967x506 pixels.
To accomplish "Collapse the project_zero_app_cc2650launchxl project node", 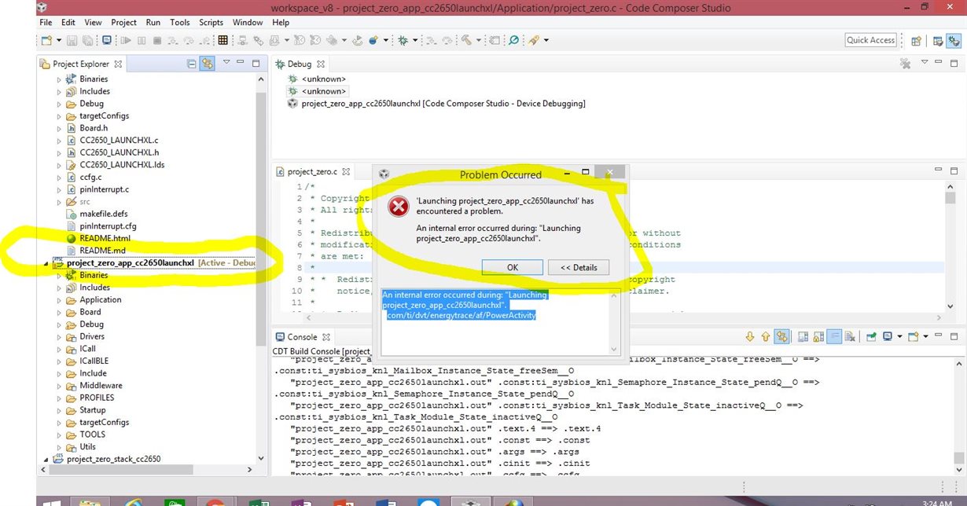I will point(46,264).
